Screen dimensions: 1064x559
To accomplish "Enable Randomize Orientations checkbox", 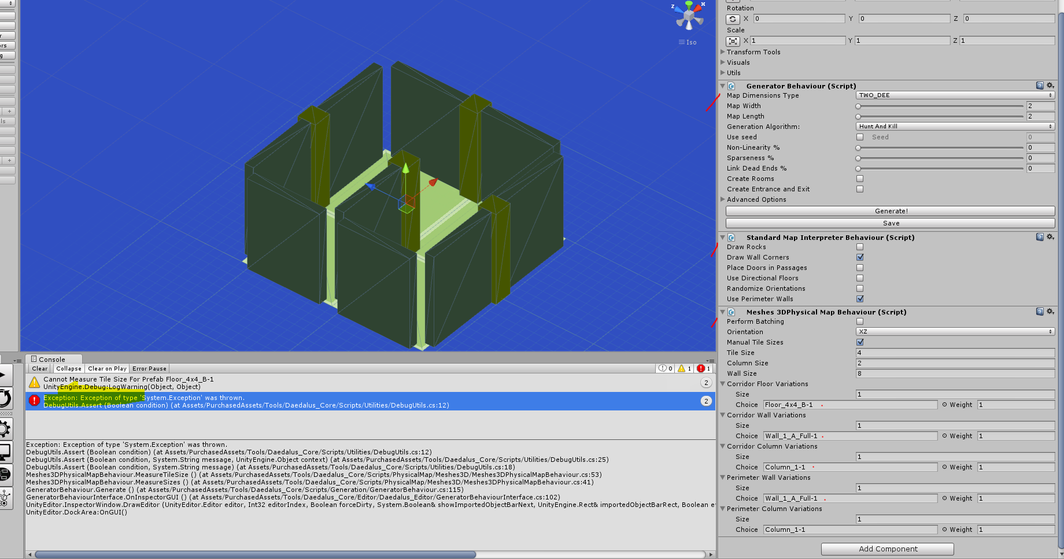I will (860, 288).
